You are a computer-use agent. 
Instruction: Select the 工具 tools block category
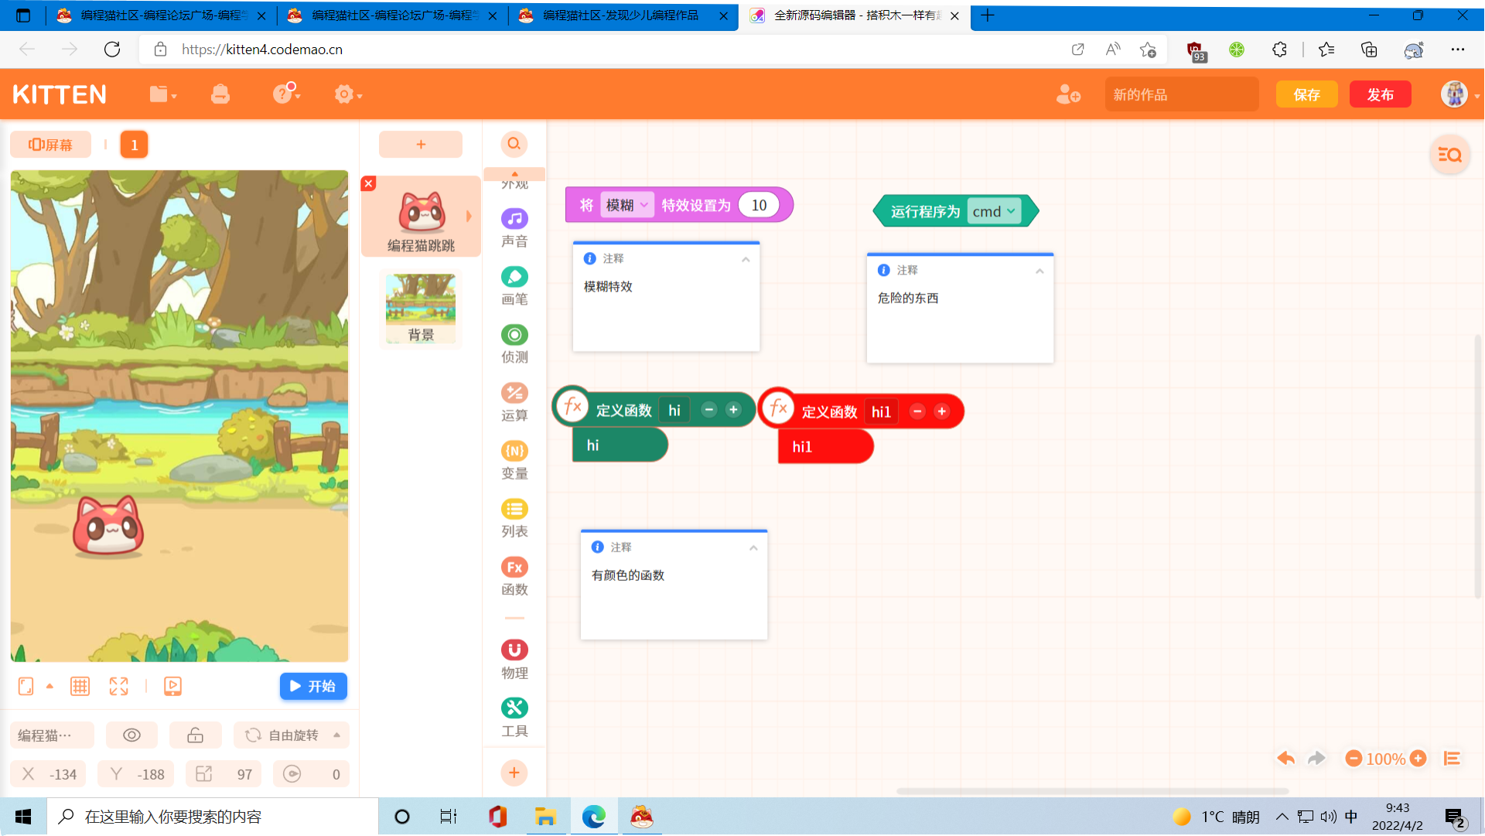tap(514, 718)
